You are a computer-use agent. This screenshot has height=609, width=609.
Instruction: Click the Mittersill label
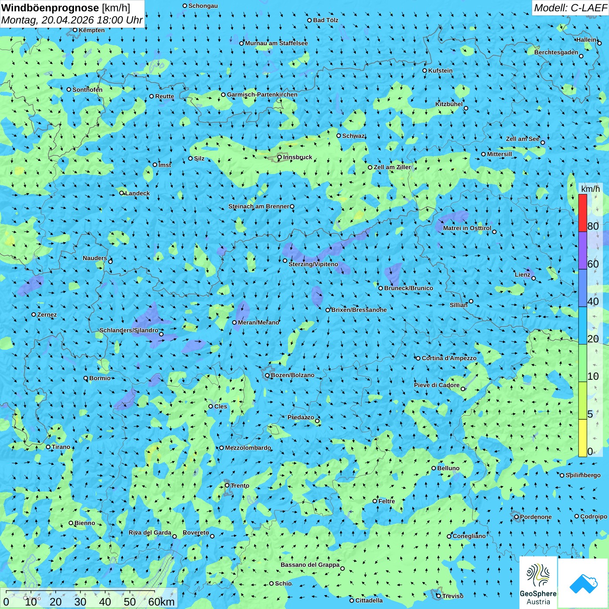click(499, 154)
